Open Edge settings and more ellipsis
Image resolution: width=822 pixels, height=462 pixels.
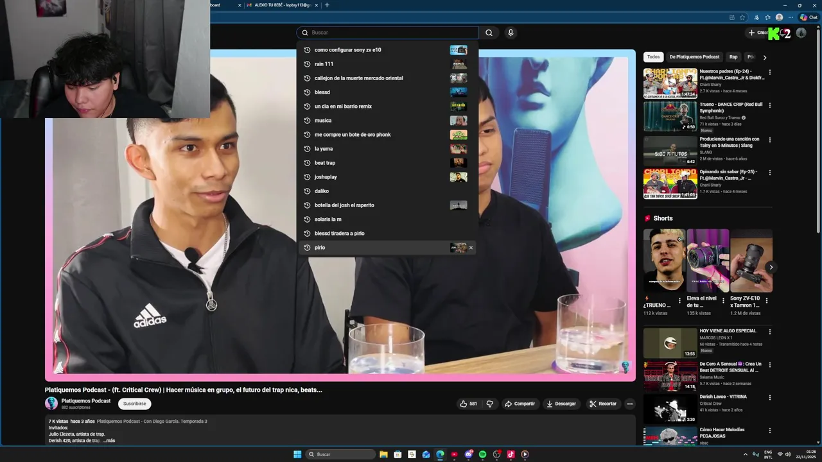click(790, 17)
